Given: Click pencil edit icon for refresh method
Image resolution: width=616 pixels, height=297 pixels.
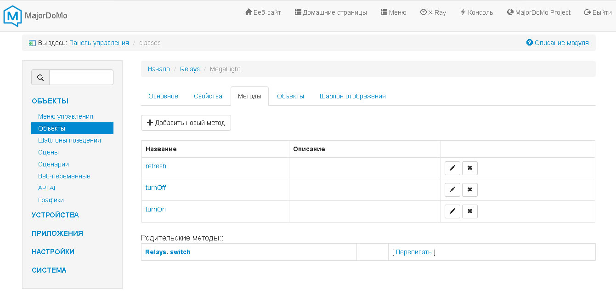Looking at the screenshot, I should pos(452,168).
